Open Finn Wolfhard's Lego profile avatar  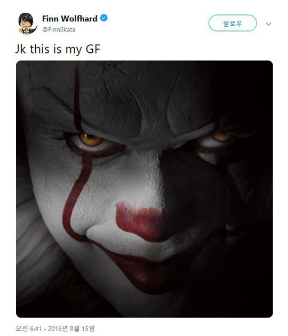coord(27,24)
